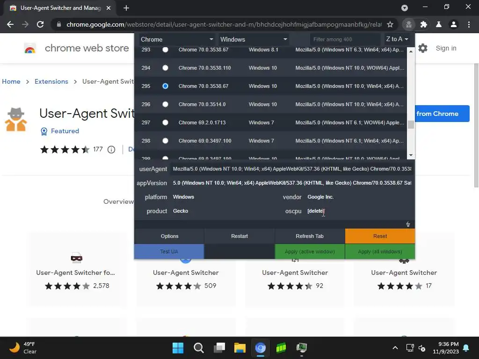
Task: Switch to the User-Agent Switcher and Manager tab
Action: pyautogui.click(x=60, y=8)
